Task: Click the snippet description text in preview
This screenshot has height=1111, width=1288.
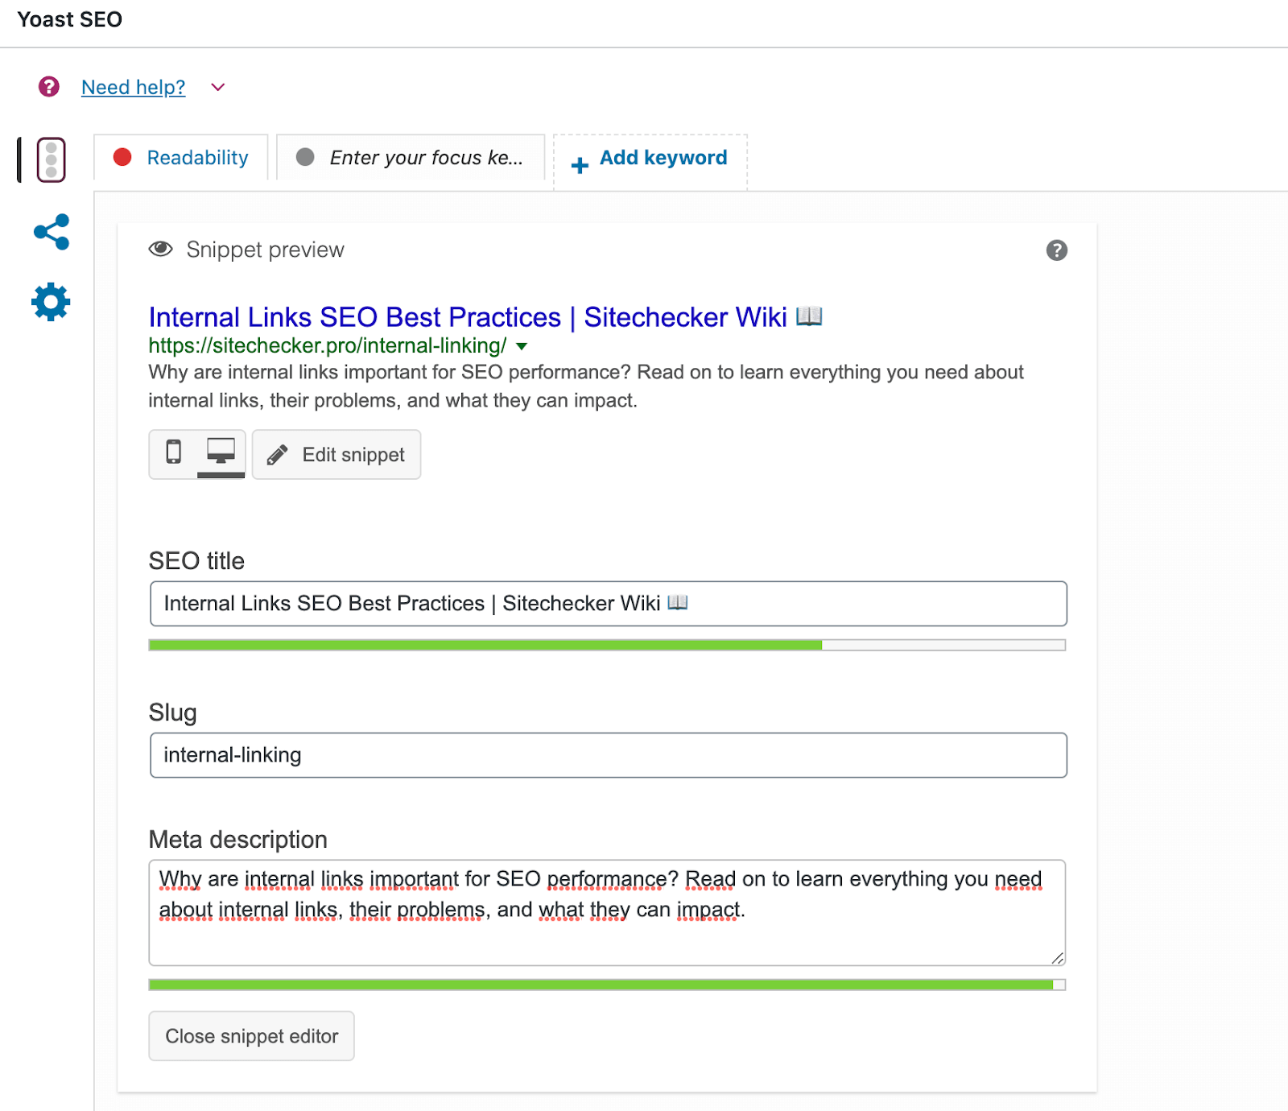Action: click(x=586, y=386)
